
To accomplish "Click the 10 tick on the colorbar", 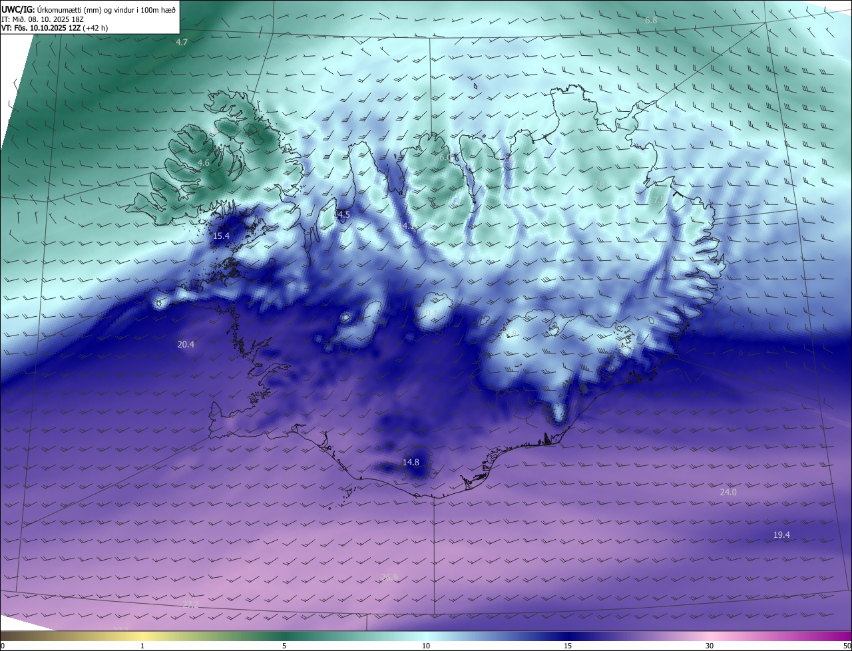I will (x=426, y=646).
